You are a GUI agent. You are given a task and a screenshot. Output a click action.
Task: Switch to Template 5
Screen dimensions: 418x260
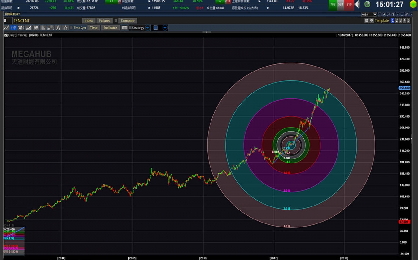tap(408, 20)
